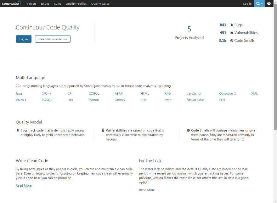Open the 491 Vulnerabilities count link
Viewport: 277px width, 203px height.
223,33
